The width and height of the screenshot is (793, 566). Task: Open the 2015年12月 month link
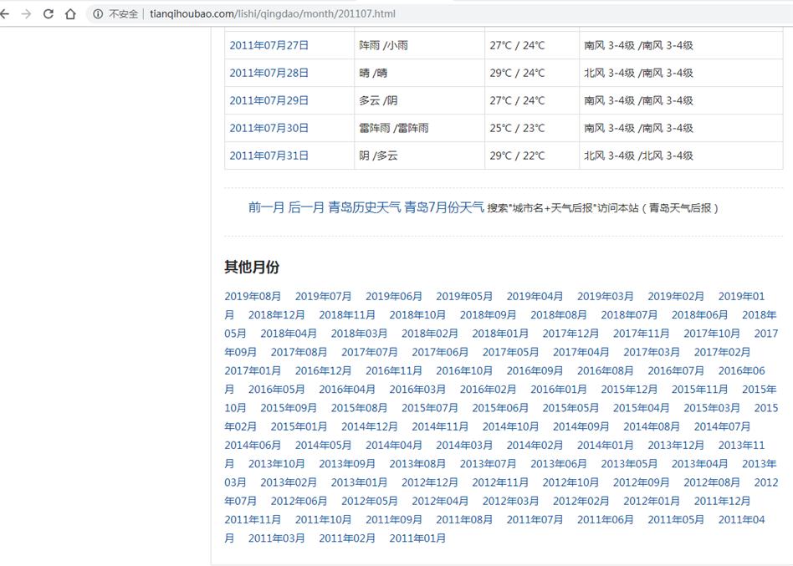pyautogui.click(x=629, y=389)
